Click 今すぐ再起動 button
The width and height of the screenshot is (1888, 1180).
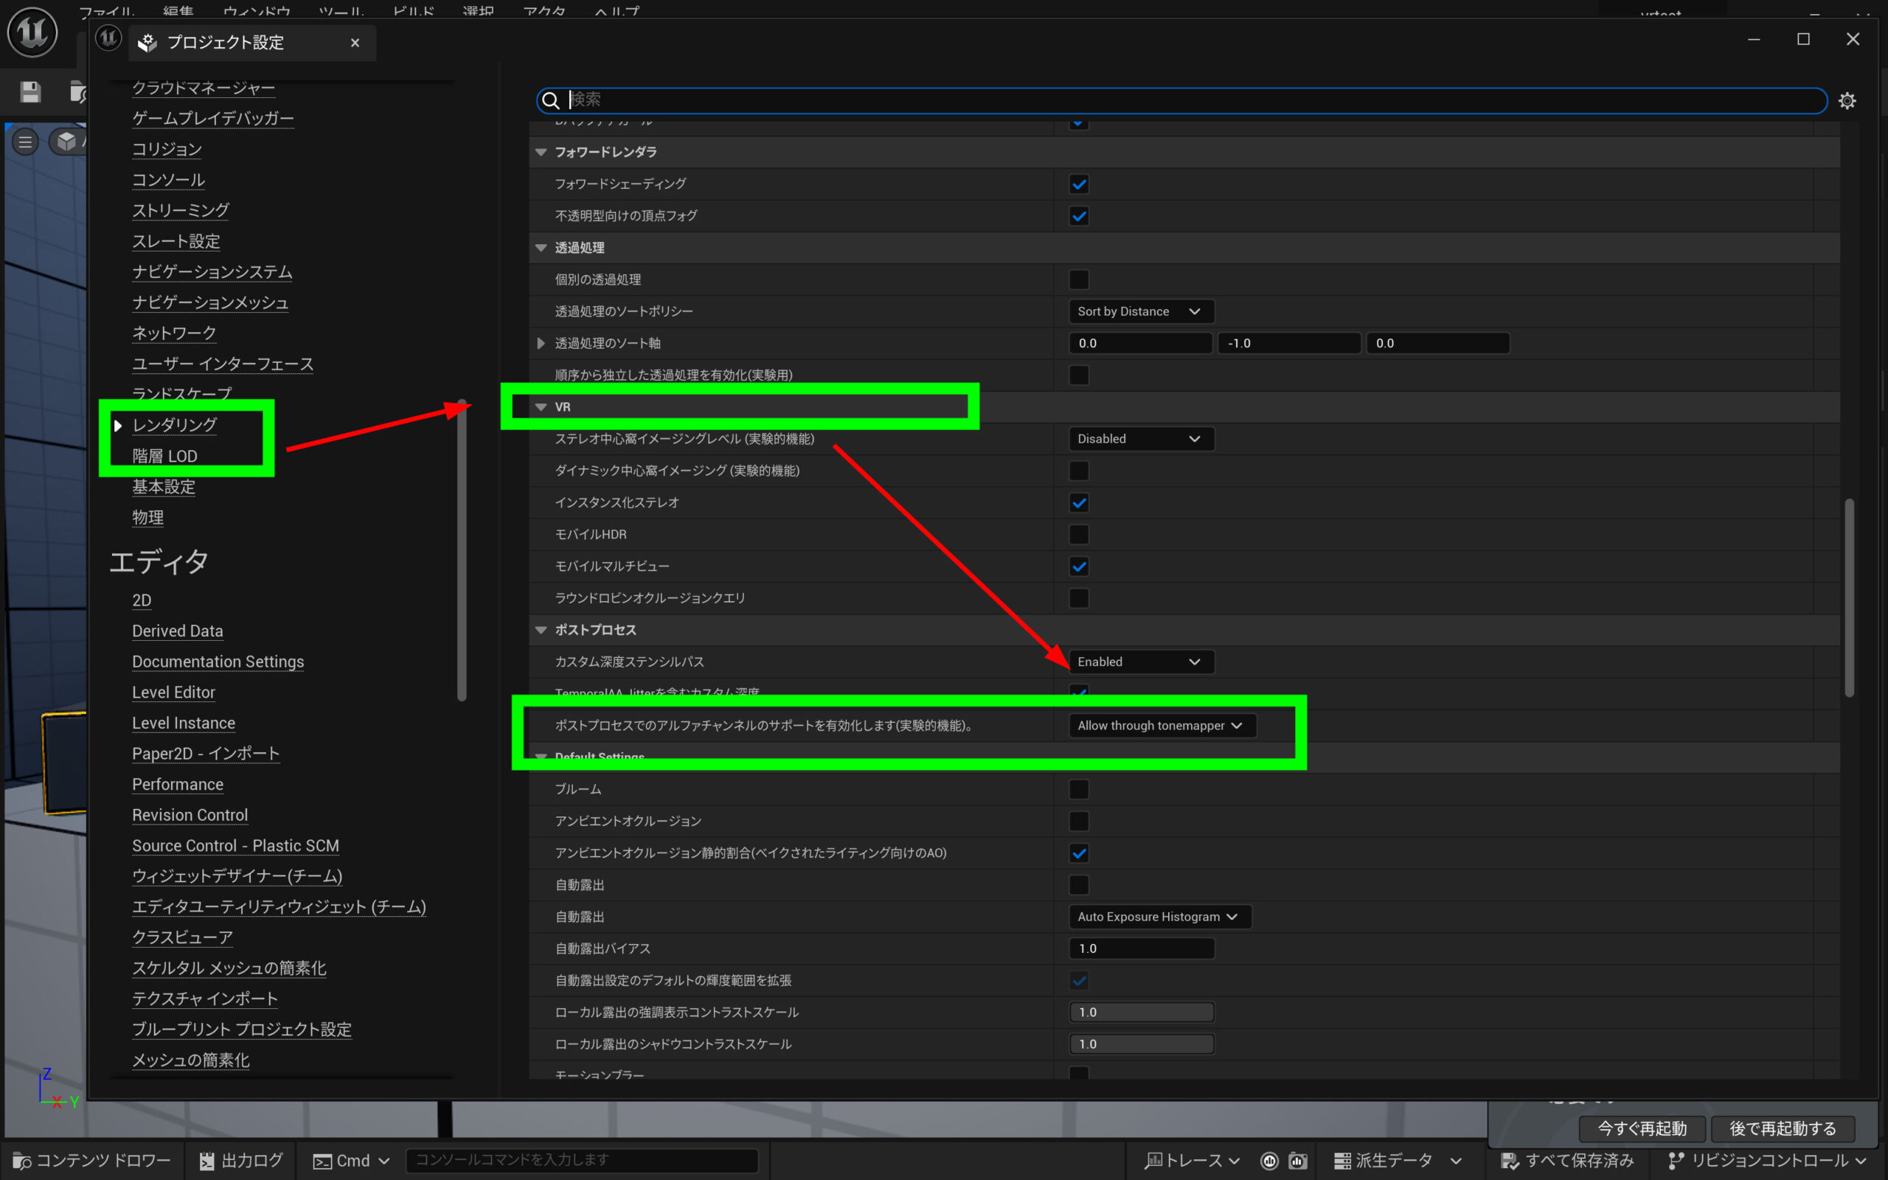coord(1642,1128)
